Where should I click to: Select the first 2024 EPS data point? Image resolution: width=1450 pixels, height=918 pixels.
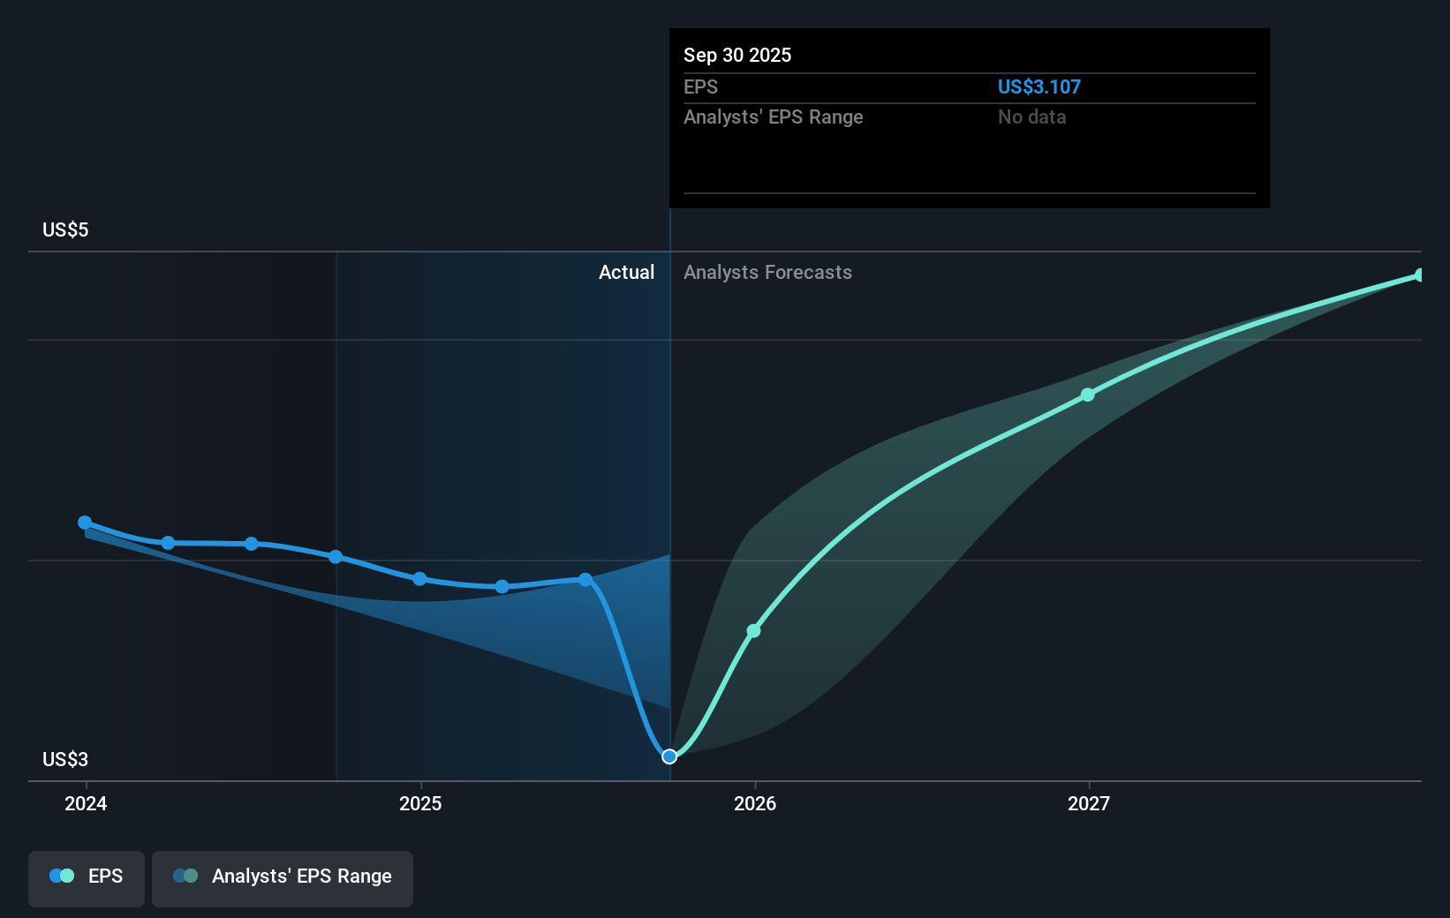click(x=85, y=523)
